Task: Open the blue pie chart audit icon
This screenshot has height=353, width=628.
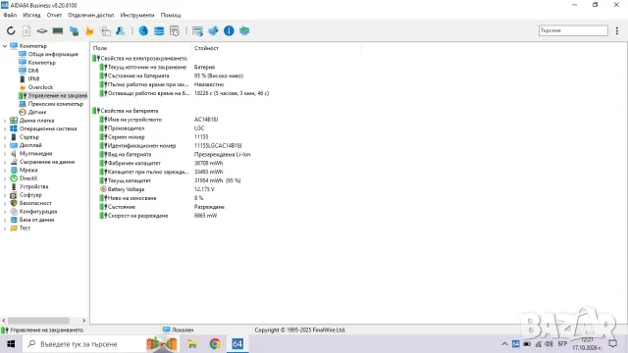Action: (x=143, y=30)
